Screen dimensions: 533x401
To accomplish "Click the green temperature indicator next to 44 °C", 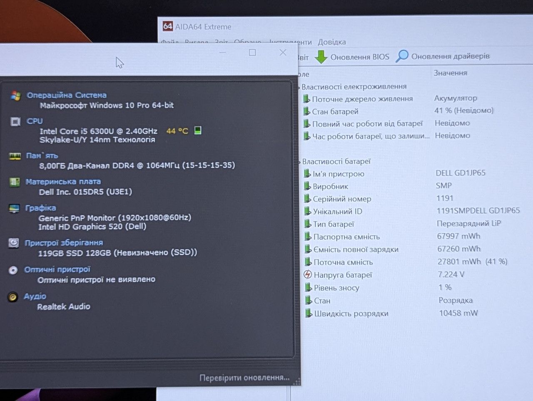I will [198, 130].
